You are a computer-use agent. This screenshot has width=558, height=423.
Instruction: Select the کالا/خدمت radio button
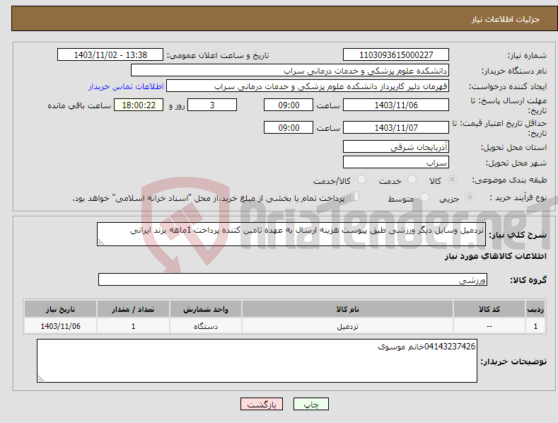pos(361,180)
